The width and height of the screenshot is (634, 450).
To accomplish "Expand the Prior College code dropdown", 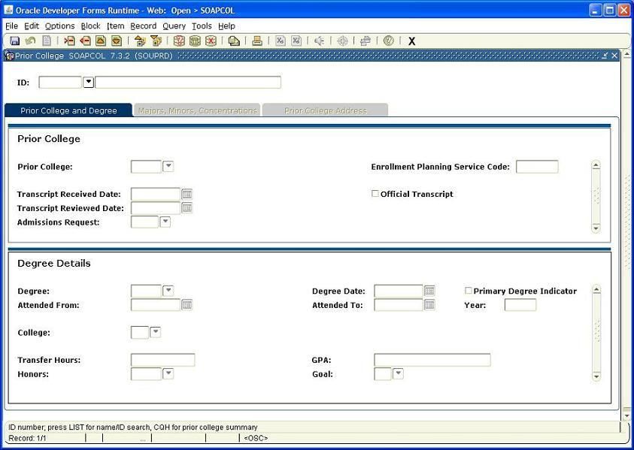I will coord(168,166).
